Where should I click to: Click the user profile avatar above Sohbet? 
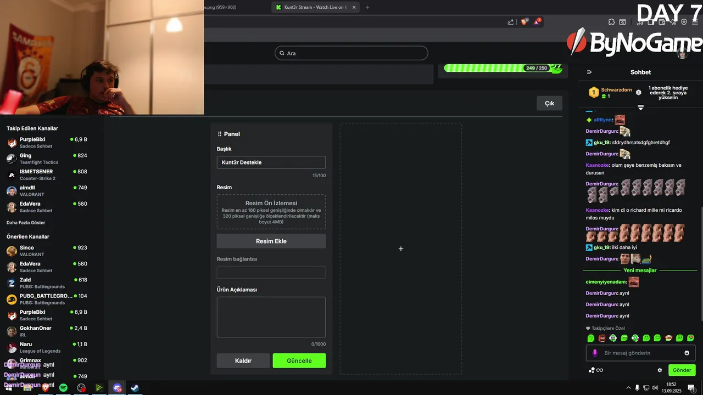[682, 53]
